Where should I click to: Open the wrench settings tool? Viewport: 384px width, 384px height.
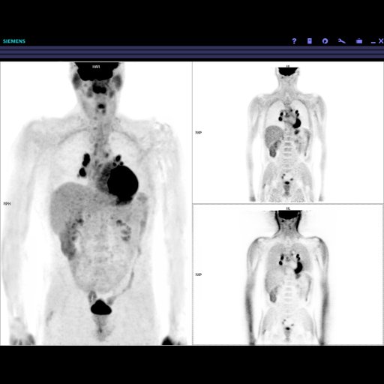(x=342, y=41)
